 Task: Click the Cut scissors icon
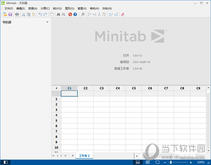(24, 14)
